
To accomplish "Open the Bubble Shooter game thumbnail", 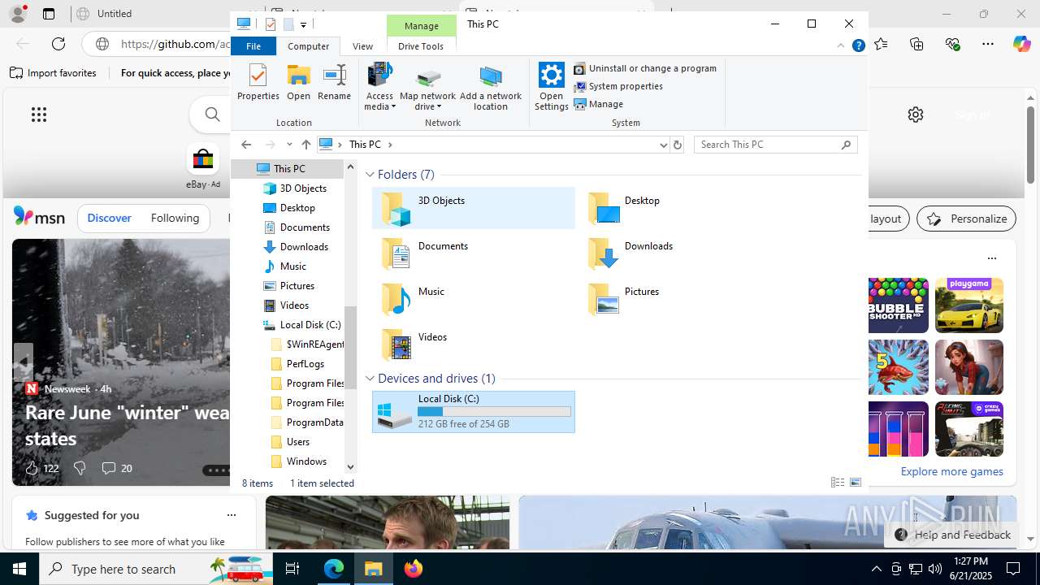I will pyautogui.click(x=898, y=305).
